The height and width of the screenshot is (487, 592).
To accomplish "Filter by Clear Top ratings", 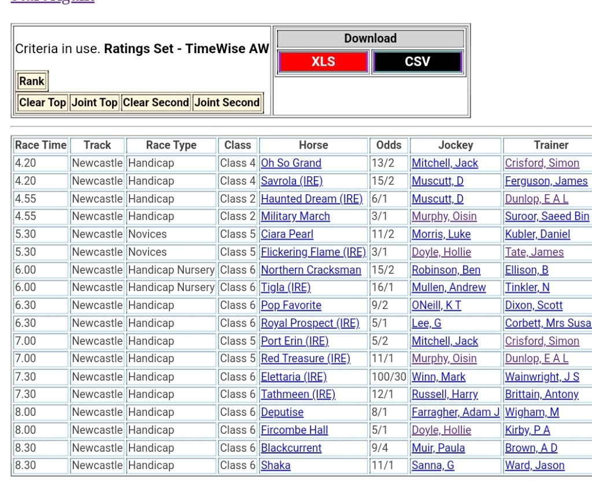I will (43, 103).
